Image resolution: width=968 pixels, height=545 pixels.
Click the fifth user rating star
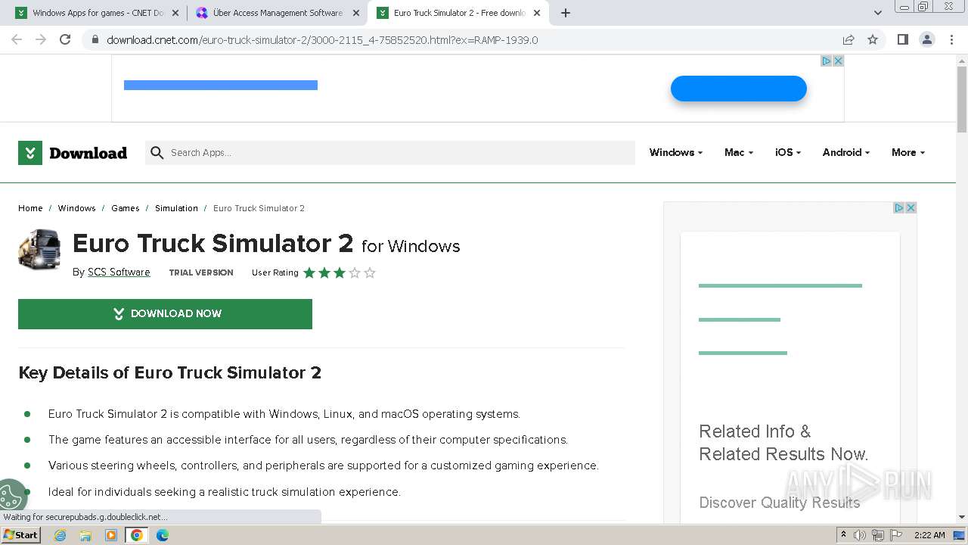(370, 272)
